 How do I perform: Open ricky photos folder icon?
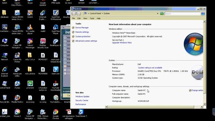[30, 71]
